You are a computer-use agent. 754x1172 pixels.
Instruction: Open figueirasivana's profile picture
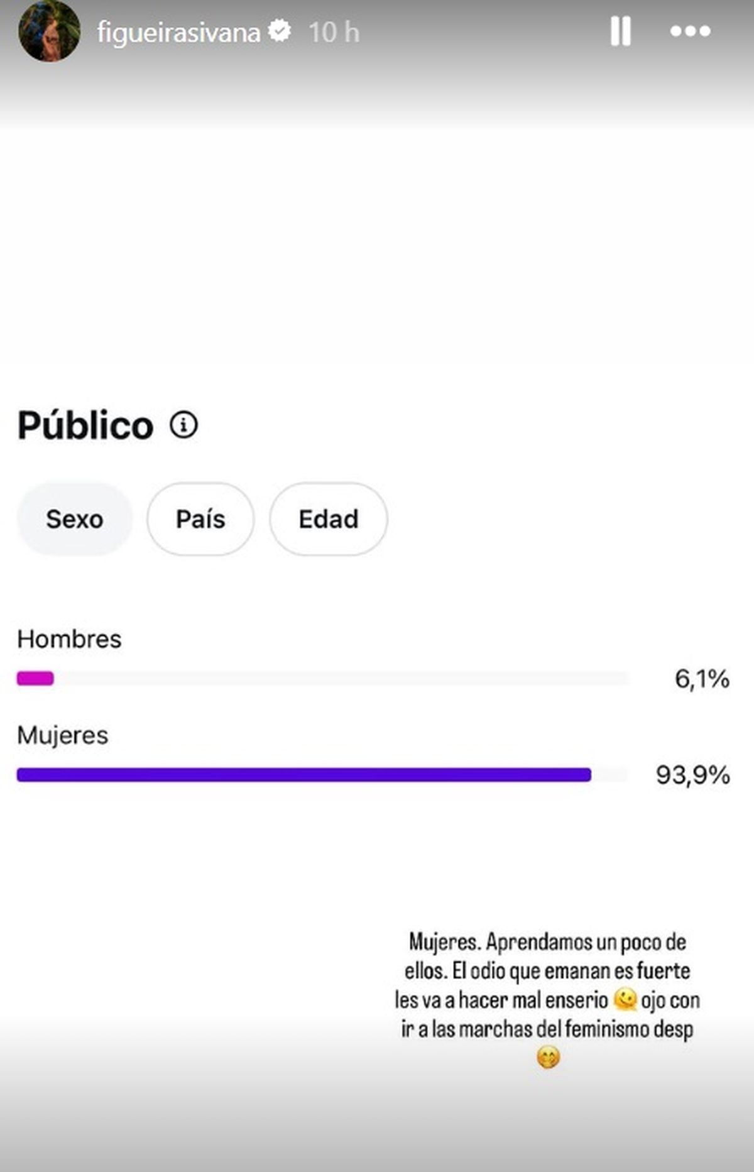(x=49, y=31)
